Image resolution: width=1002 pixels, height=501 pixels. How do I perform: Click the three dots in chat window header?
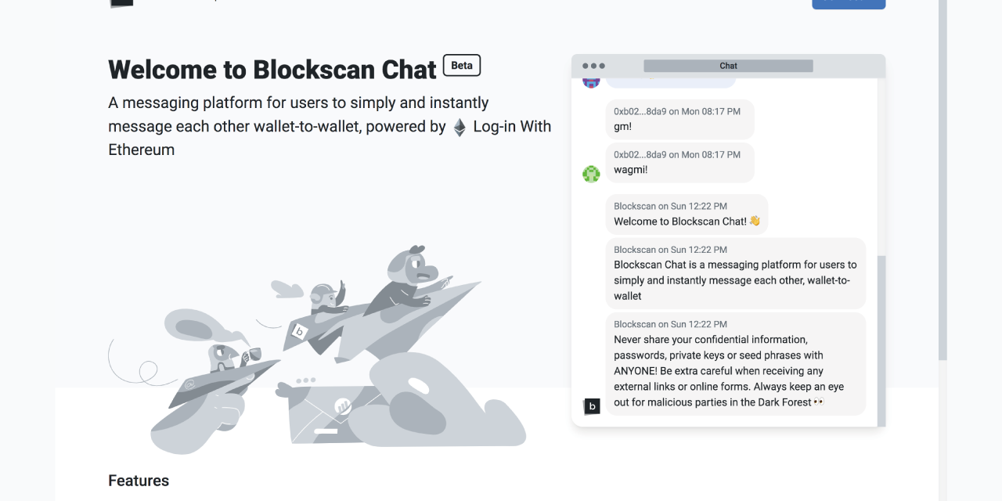pos(593,66)
